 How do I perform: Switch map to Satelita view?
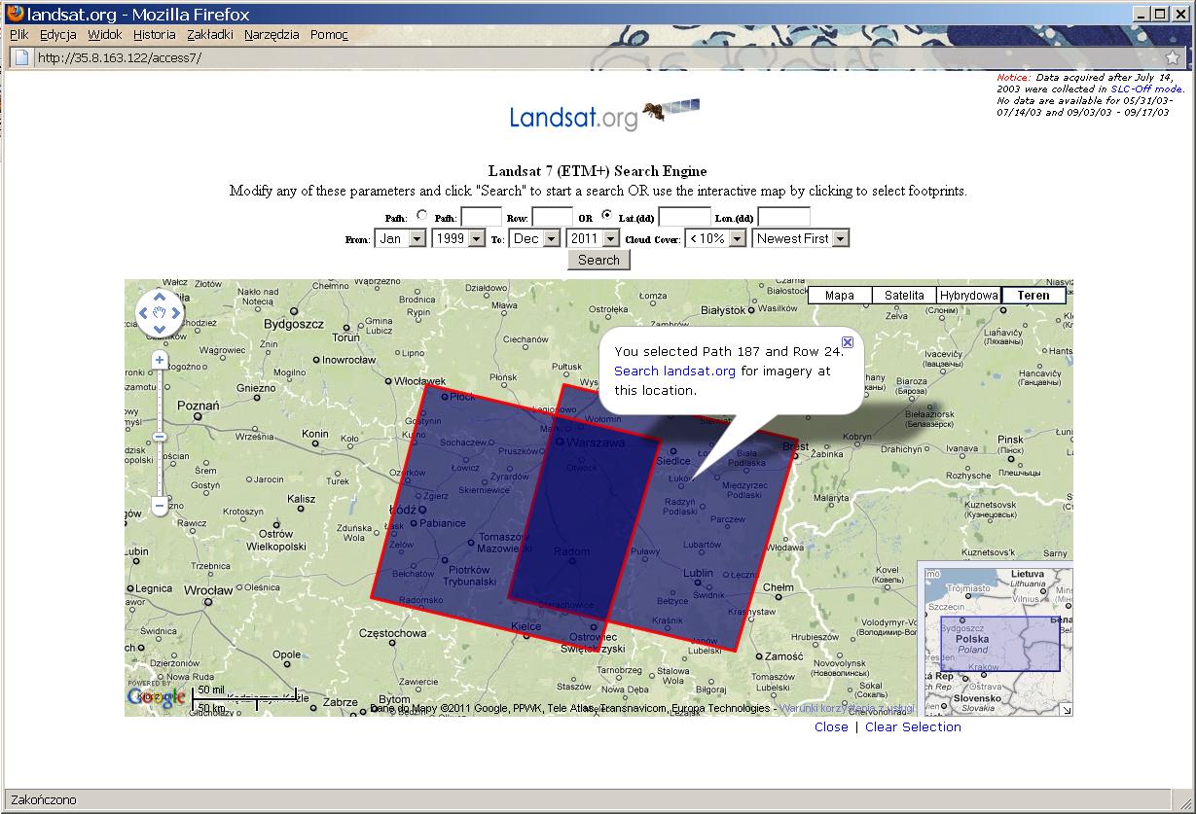903,296
